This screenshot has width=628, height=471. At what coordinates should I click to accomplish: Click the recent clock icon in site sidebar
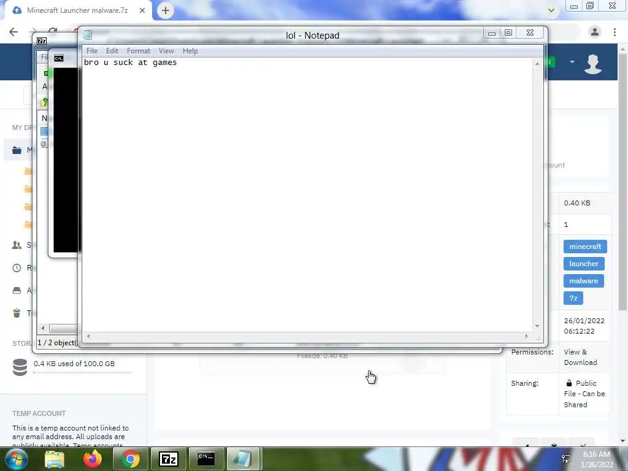pyautogui.click(x=17, y=268)
